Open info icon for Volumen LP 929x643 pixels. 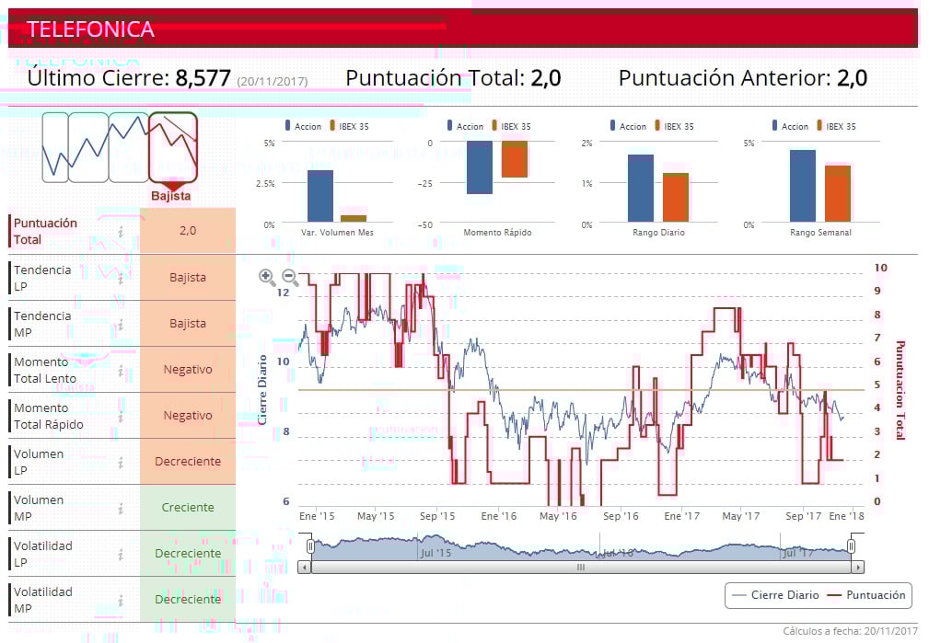pos(121,463)
